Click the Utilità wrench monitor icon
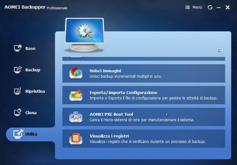237x165 pixels. pos(18,134)
